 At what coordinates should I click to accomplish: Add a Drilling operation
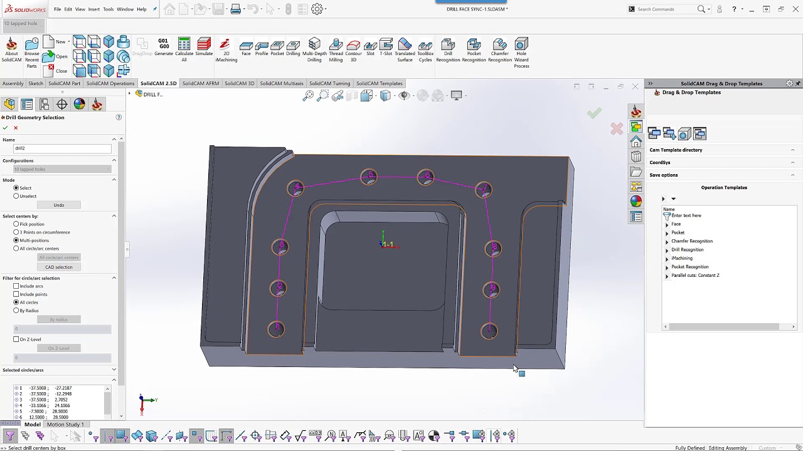tap(293, 48)
